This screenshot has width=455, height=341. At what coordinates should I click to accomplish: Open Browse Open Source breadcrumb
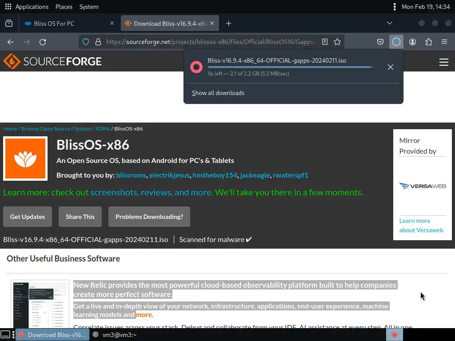click(46, 129)
